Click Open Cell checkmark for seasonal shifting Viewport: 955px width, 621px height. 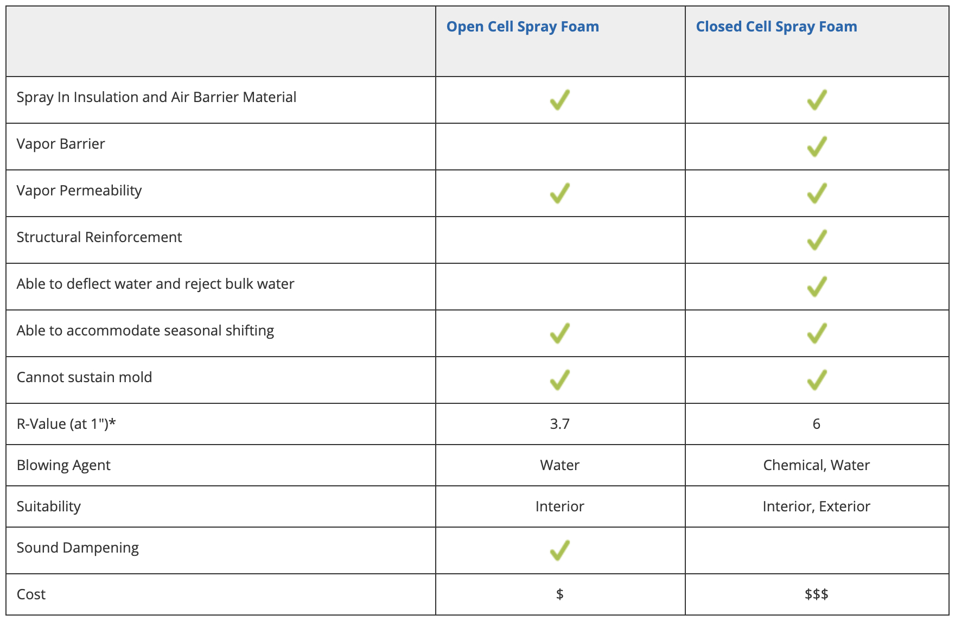coord(559,333)
